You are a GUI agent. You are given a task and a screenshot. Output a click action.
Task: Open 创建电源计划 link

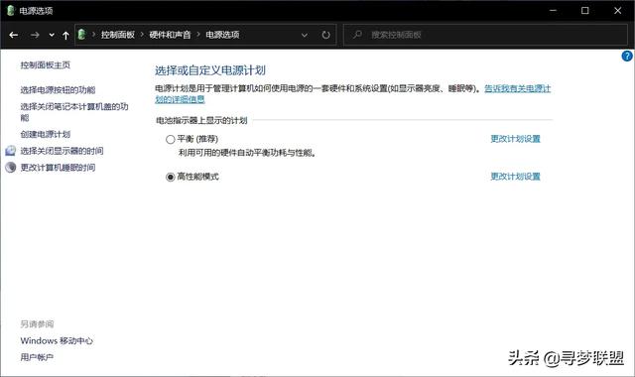click(46, 134)
